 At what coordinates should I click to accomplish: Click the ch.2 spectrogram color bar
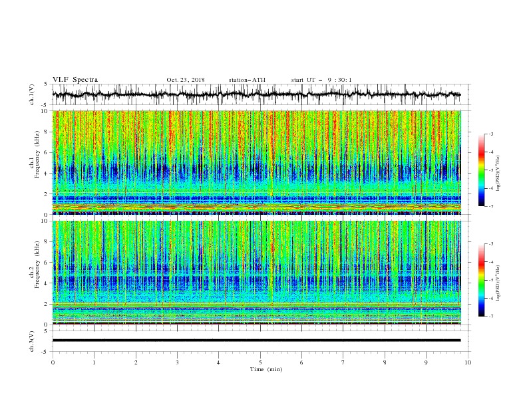481,280
